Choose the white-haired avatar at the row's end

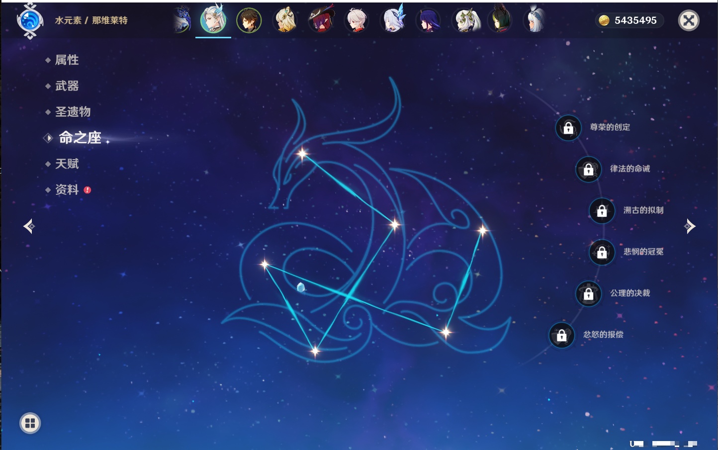tap(536, 20)
